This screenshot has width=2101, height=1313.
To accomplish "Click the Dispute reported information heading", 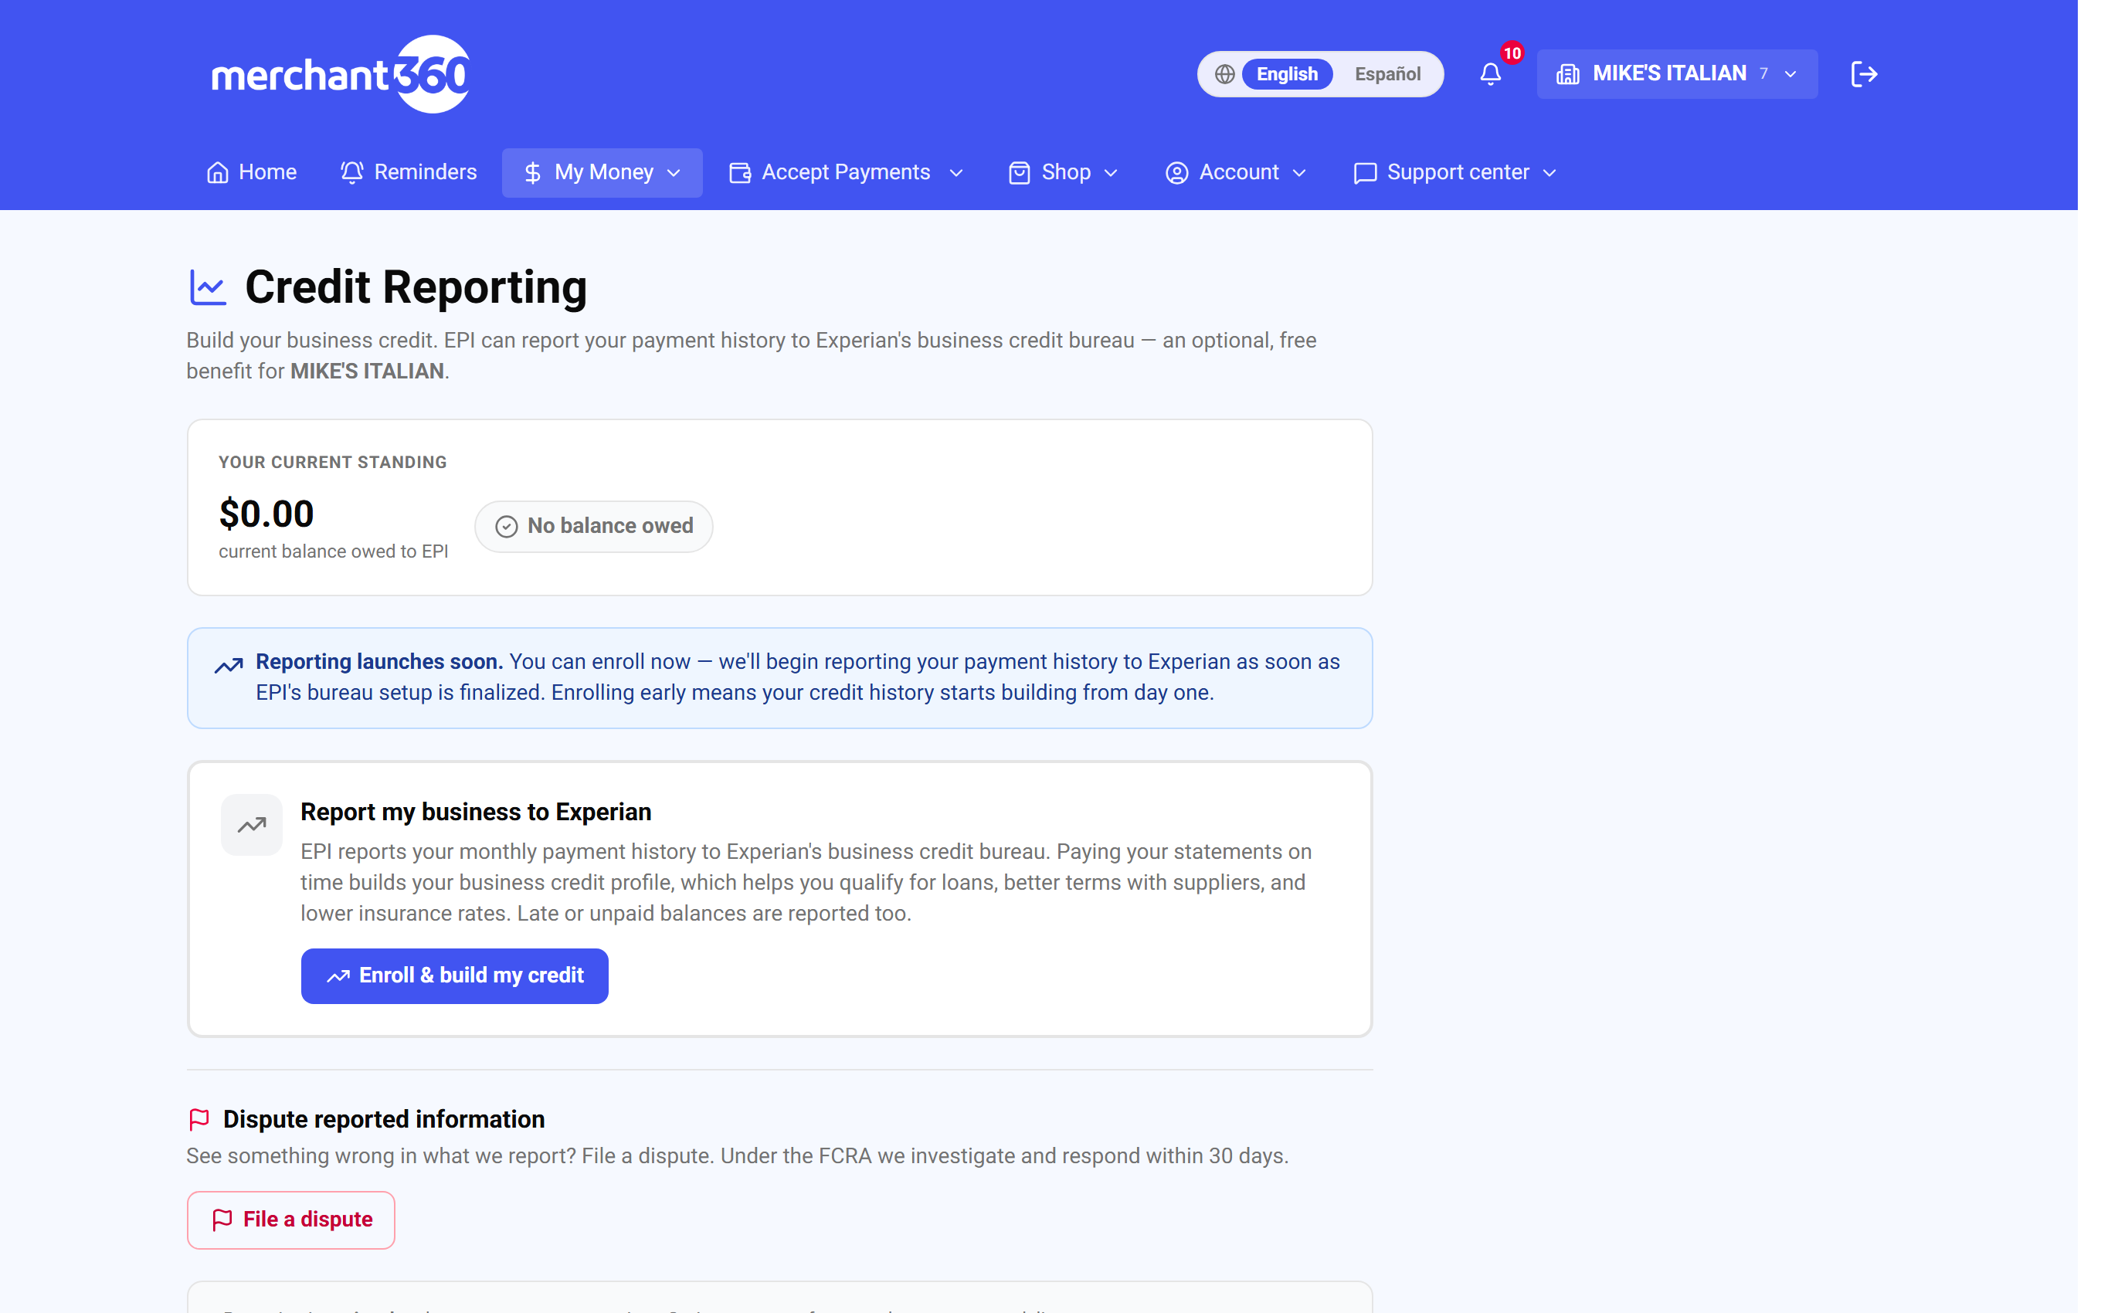I will 384,1119.
